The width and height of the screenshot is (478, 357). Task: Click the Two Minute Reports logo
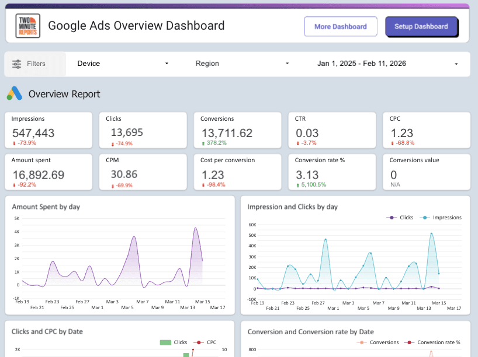click(27, 26)
